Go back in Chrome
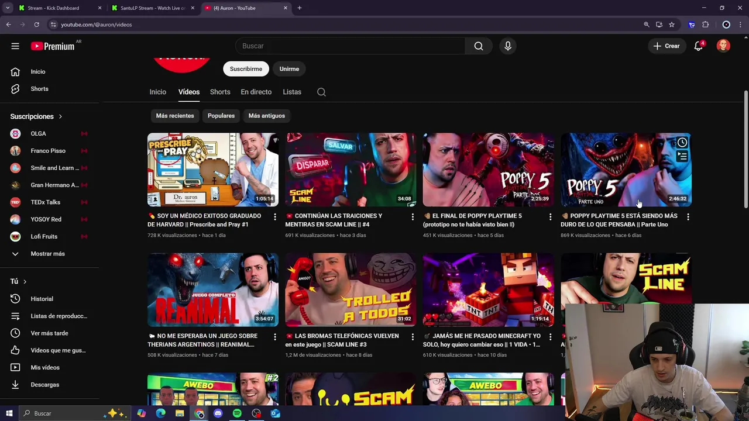Image resolution: width=749 pixels, height=421 pixels. (x=8, y=25)
